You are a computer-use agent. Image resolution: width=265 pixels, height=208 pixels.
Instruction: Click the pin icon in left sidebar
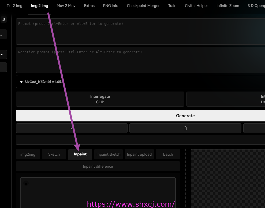pos(4,19)
